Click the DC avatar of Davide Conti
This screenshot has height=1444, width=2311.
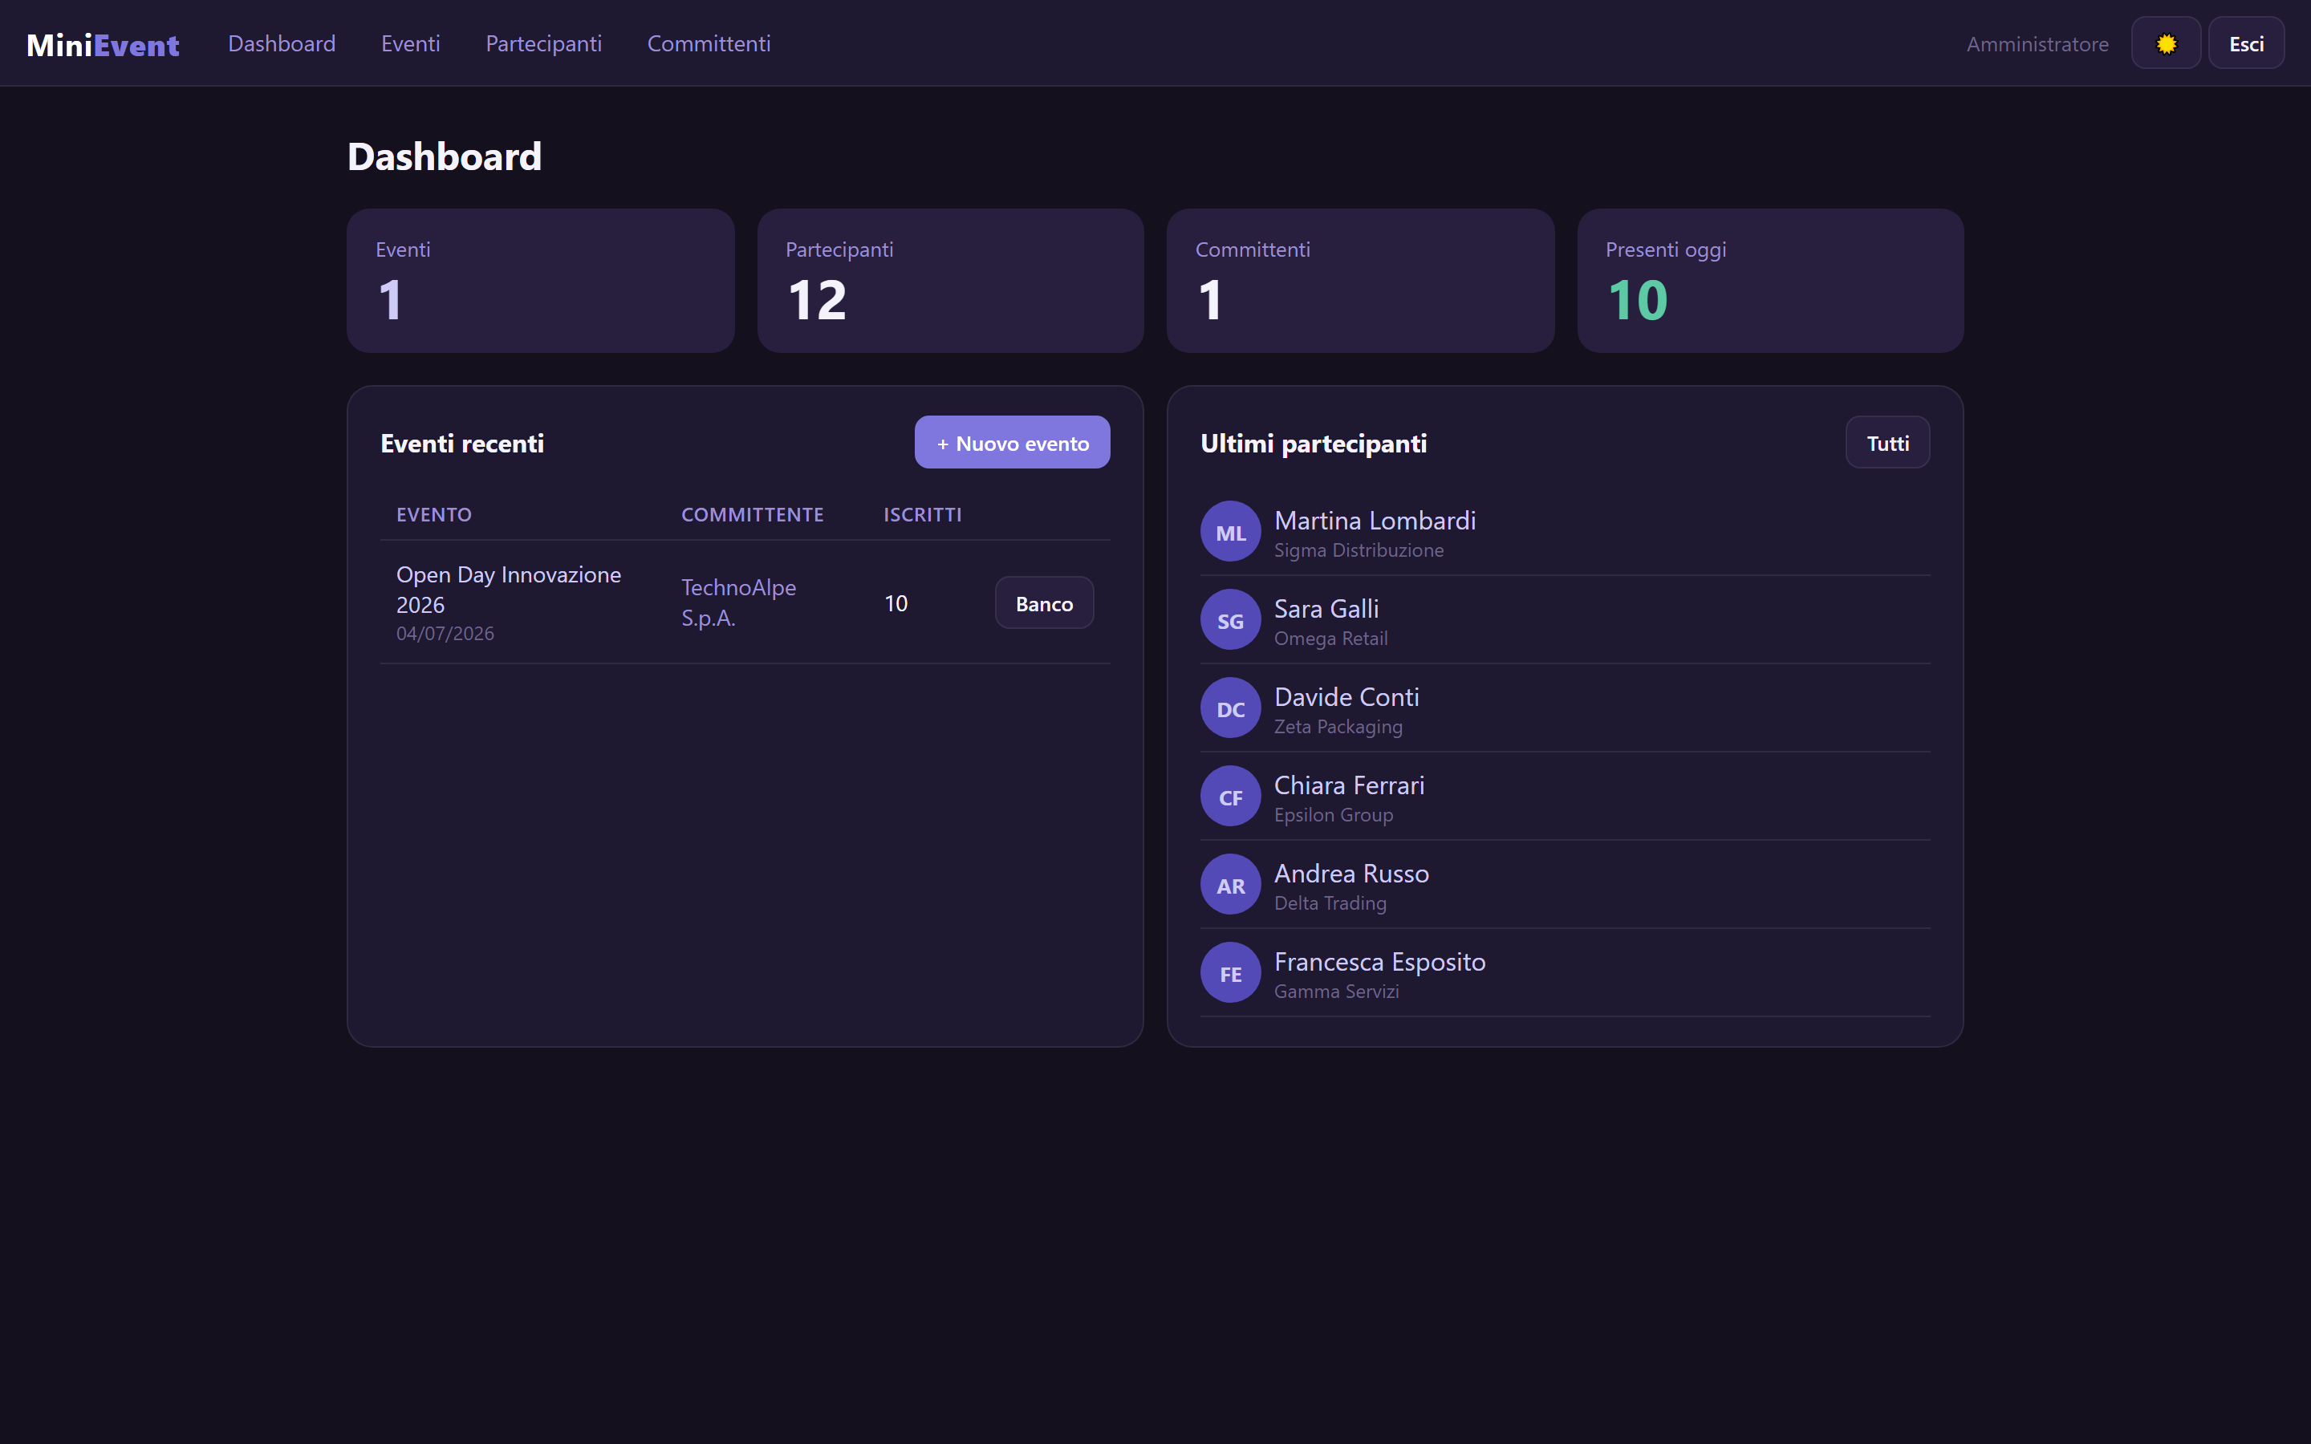click(1230, 708)
